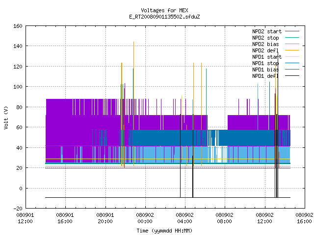This screenshot has height=235, width=314.
Task: Select the x-axis tick label 080901 20:00
Action: pos(105,218)
